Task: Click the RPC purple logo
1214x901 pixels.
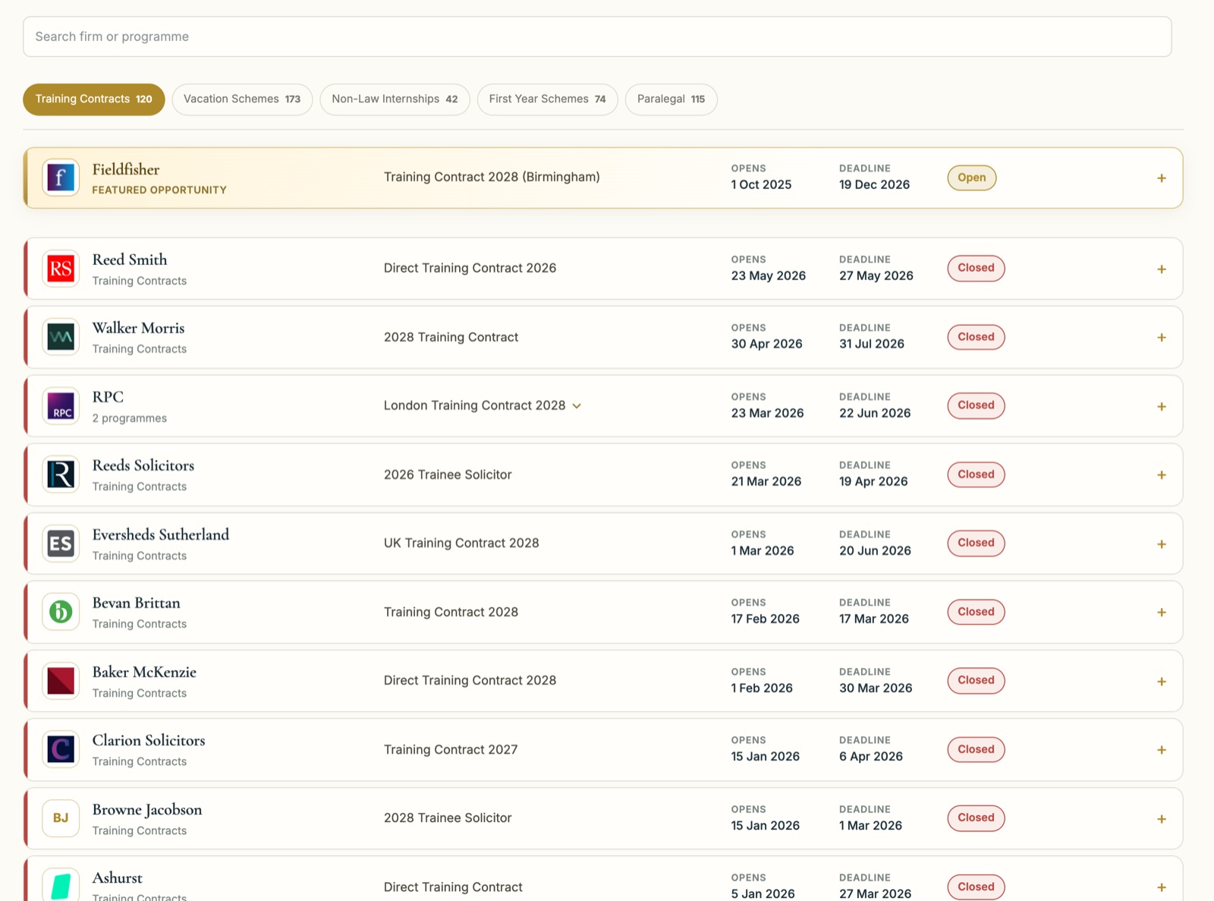Action: tap(61, 406)
